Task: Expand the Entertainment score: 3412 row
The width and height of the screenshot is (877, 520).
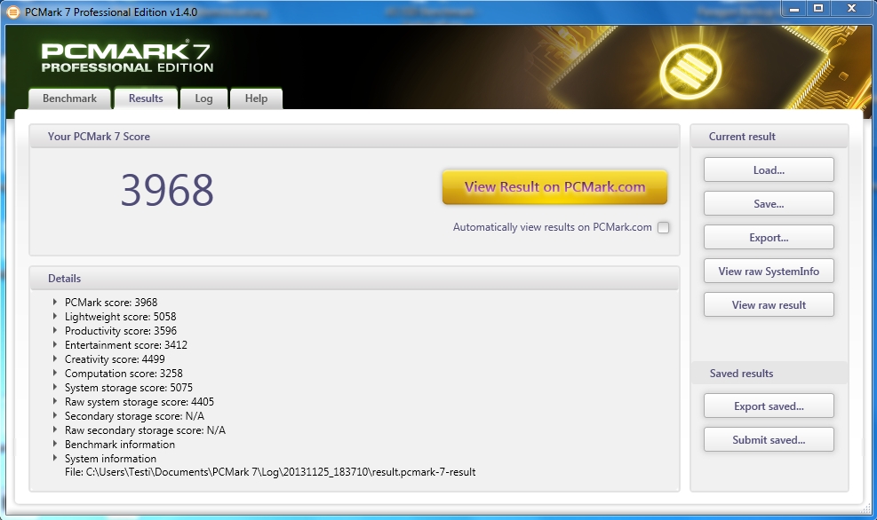Action: click(x=55, y=344)
